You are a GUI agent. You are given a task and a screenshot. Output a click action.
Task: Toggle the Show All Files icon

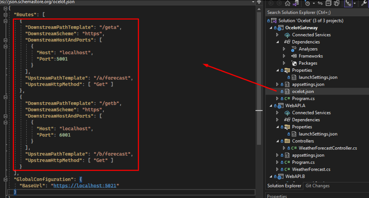coord(337,3)
